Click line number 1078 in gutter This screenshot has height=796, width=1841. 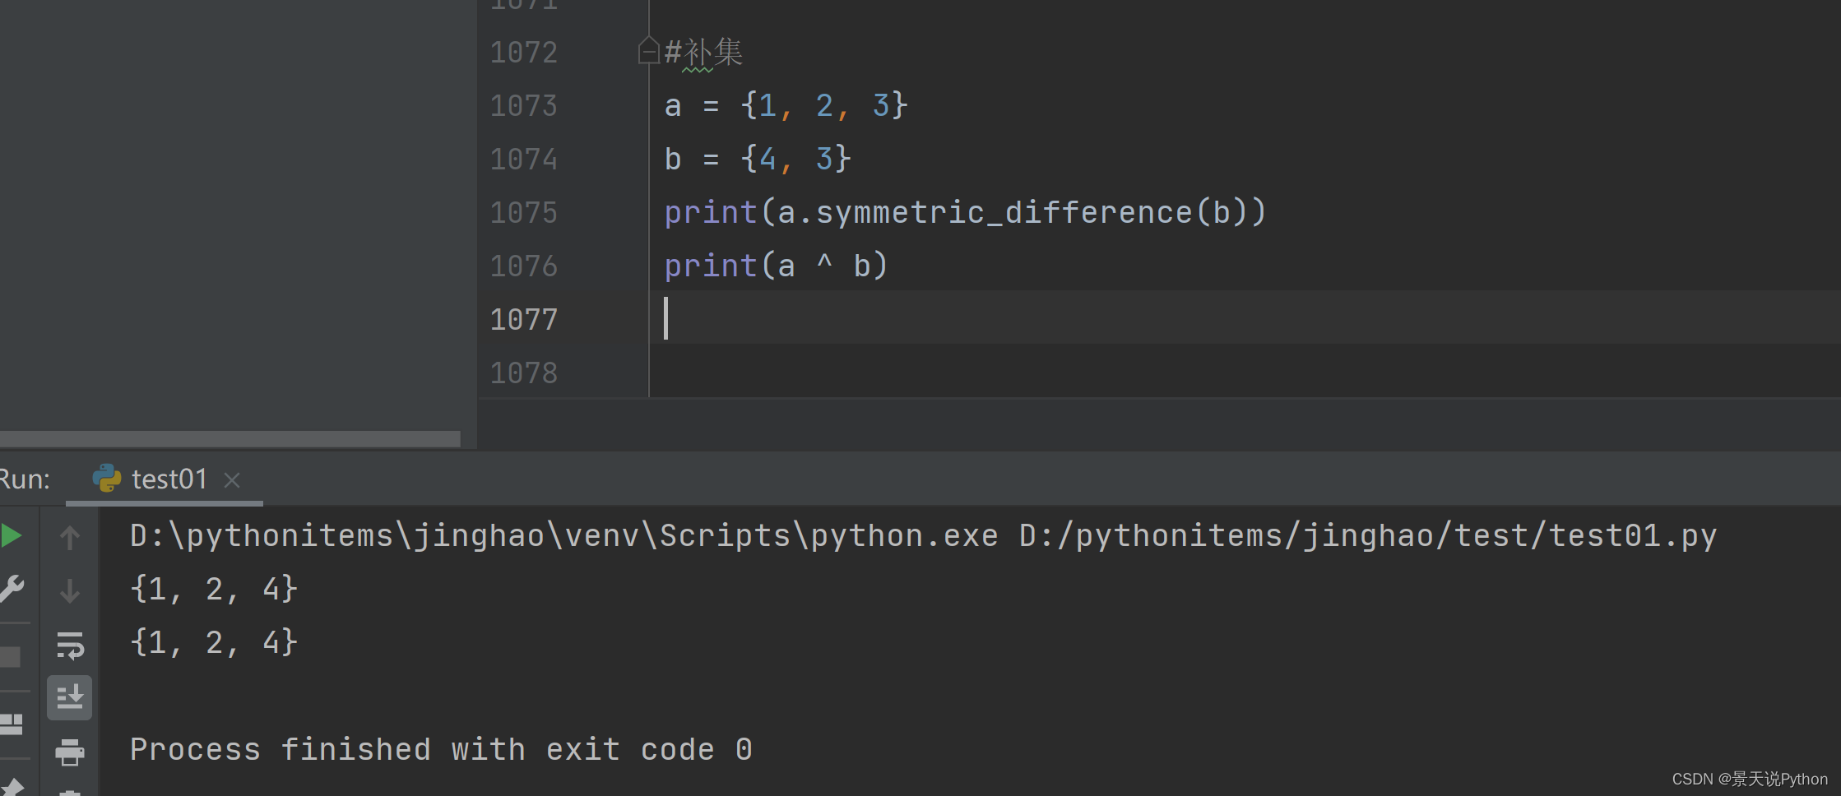(524, 373)
